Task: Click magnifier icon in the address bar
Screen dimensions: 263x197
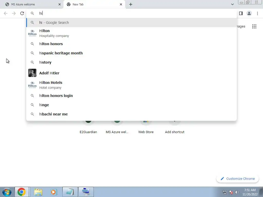Action: coord(32,13)
